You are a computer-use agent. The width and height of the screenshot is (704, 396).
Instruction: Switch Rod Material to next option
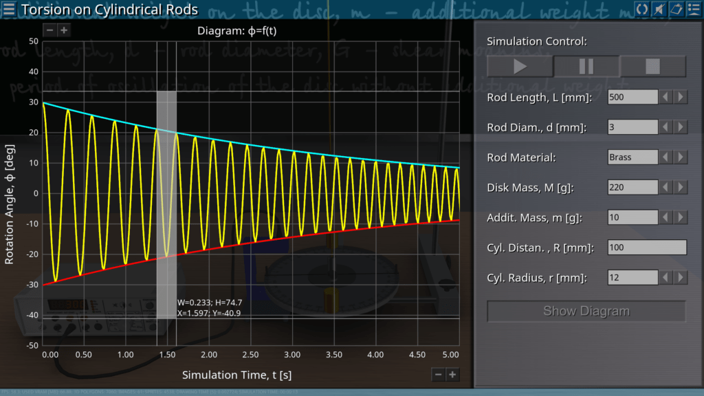click(x=680, y=157)
